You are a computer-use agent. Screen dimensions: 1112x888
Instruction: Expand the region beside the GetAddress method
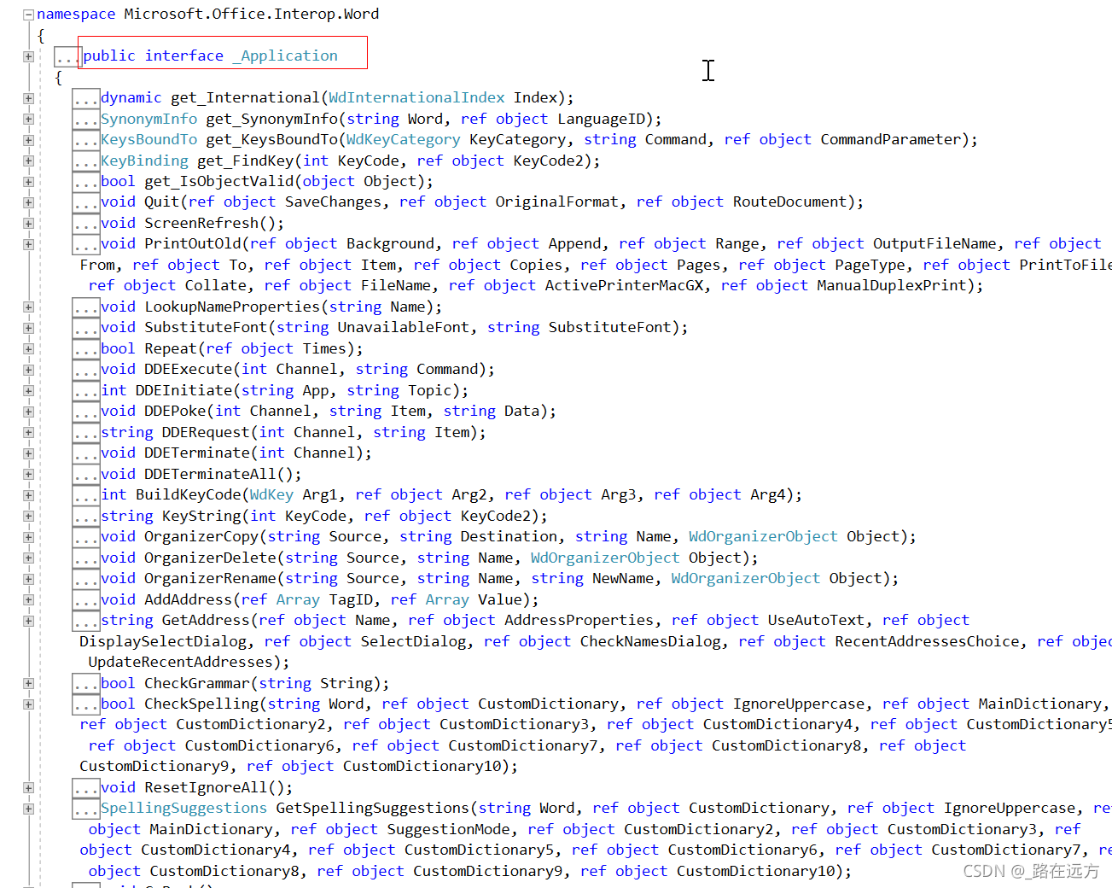pyautogui.click(x=28, y=620)
